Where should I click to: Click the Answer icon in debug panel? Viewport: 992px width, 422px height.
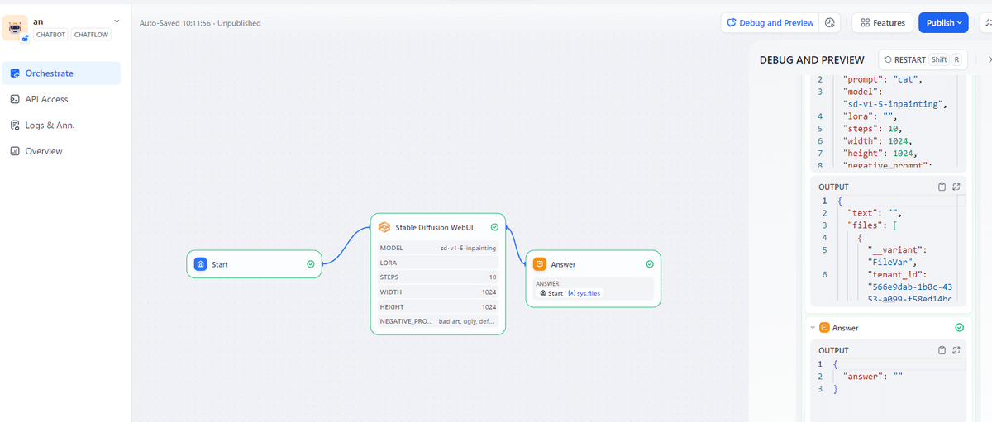[824, 328]
